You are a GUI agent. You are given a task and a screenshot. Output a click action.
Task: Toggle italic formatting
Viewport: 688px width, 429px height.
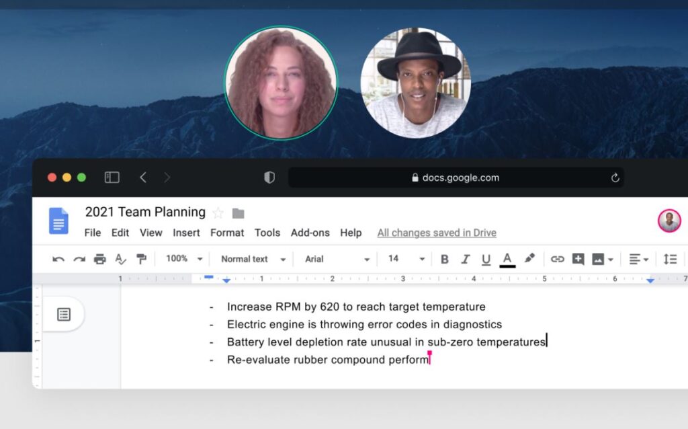click(x=465, y=259)
